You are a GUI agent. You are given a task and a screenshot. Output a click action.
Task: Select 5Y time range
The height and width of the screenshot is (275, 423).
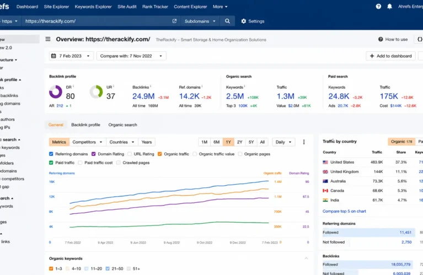251,142
